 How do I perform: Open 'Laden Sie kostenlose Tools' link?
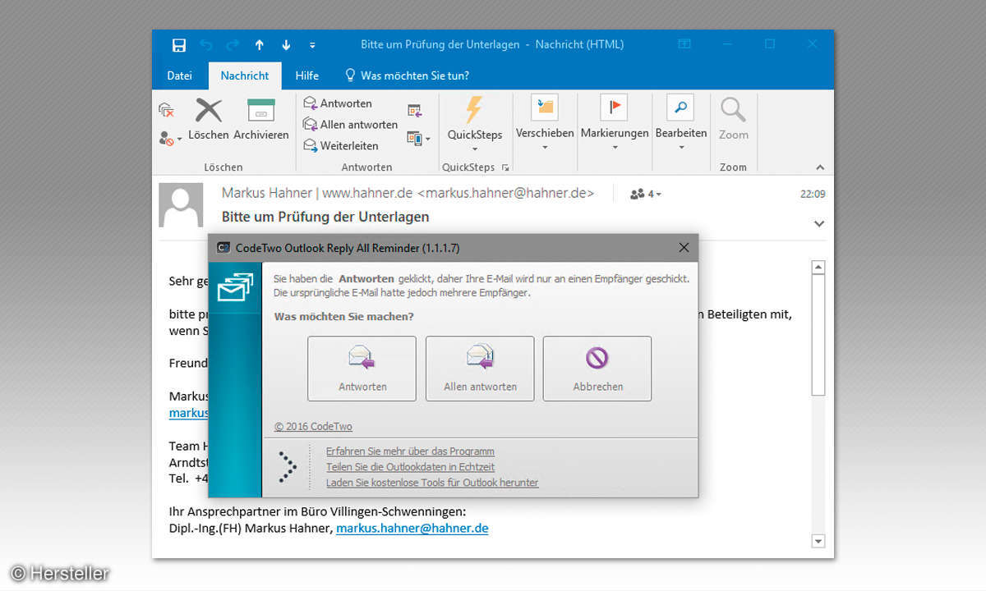pyautogui.click(x=432, y=483)
